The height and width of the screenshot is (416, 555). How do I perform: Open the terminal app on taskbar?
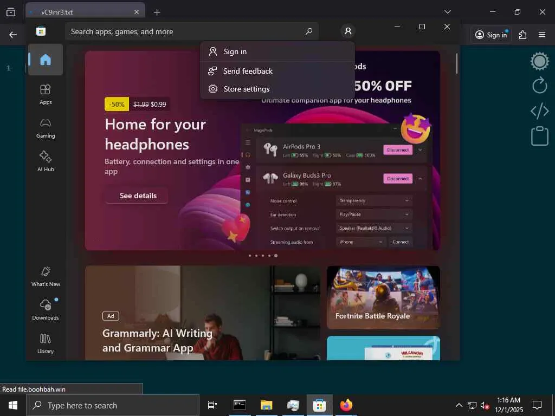240,405
